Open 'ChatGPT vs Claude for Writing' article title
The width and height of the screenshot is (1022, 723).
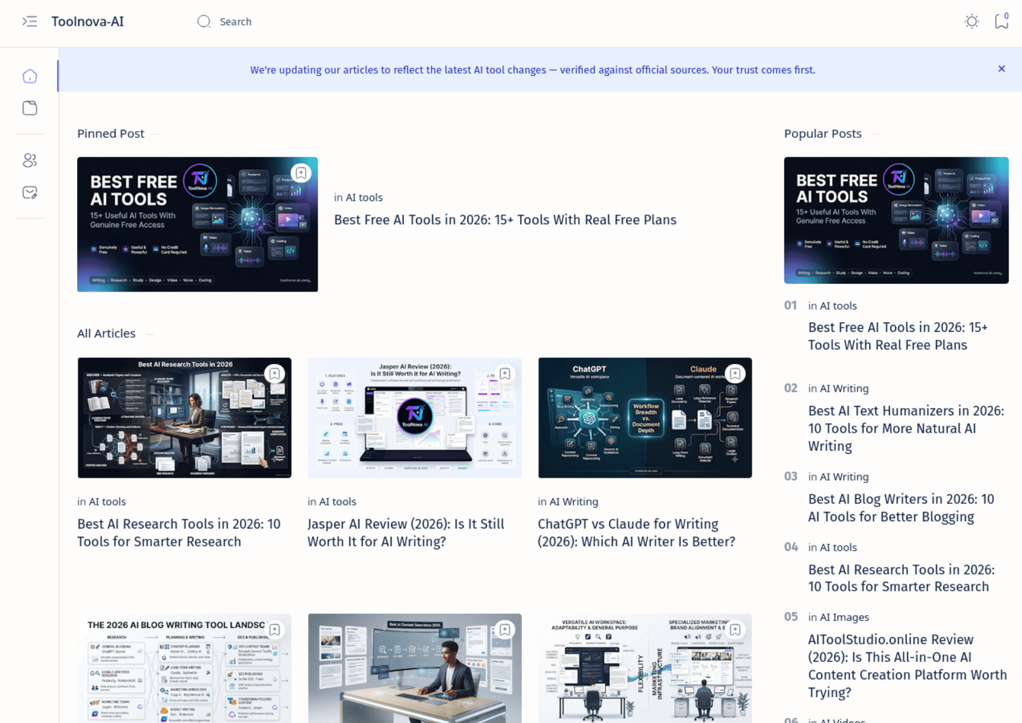(636, 533)
